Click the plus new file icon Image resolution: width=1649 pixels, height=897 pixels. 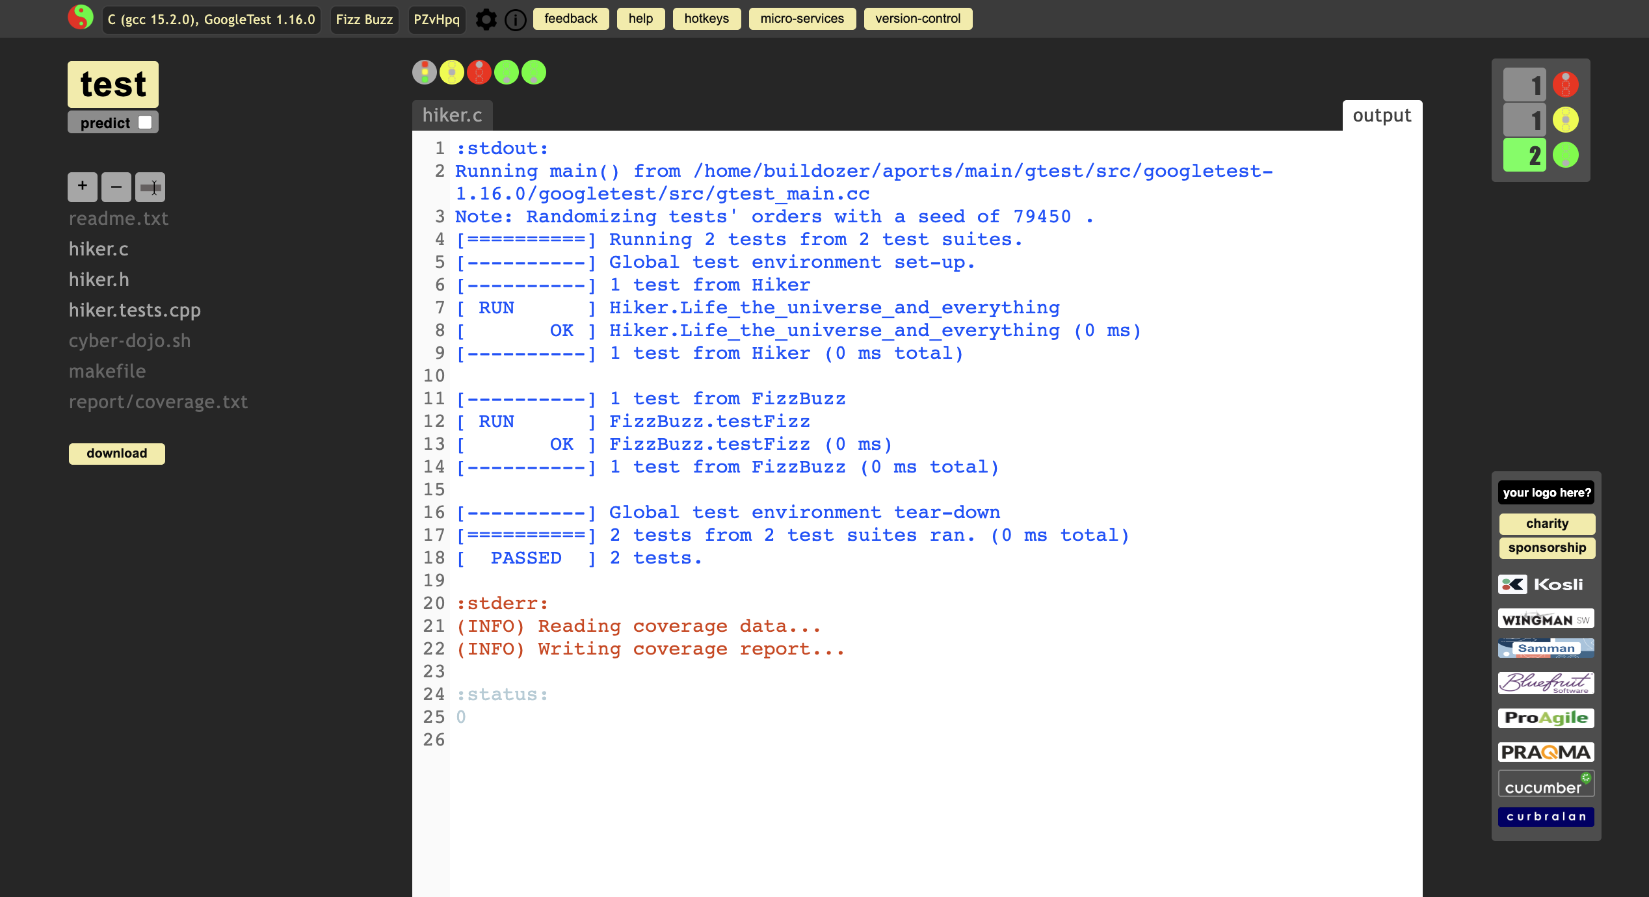(83, 187)
